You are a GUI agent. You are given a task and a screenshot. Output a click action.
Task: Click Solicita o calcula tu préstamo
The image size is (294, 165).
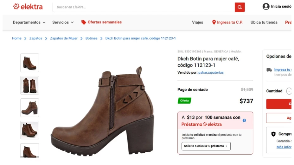tap(206, 146)
